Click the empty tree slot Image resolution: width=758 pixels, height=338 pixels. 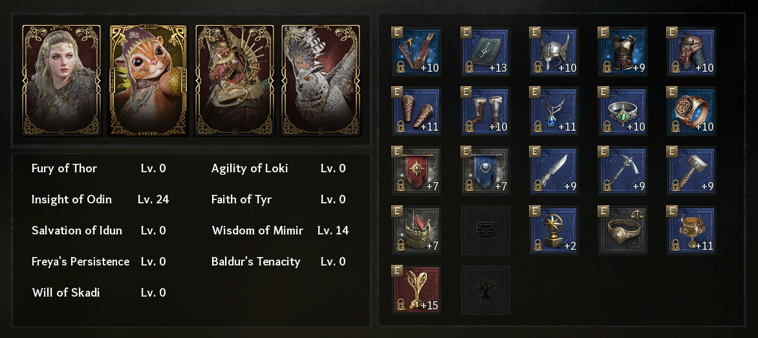(x=486, y=290)
